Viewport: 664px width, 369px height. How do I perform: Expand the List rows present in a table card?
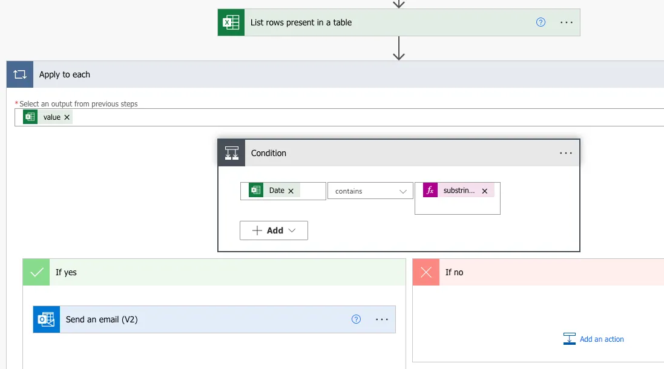coord(399,22)
